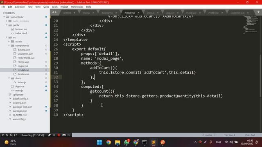Switch to the Profile.vue tab
Viewport: 262px width, 147px height.
coord(213,13)
